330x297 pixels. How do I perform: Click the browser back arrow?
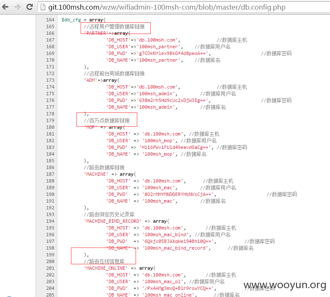[5, 7]
